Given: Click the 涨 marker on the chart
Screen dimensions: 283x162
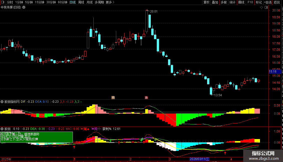Looking at the screenshot, I should [146, 97].
